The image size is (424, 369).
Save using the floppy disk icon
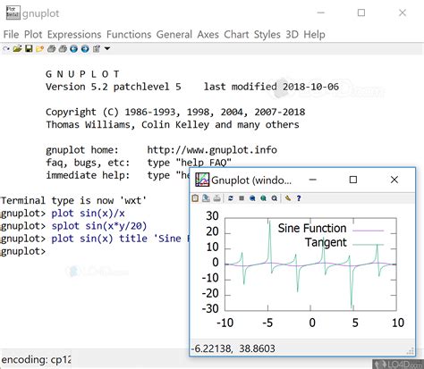tap(29, 48)
